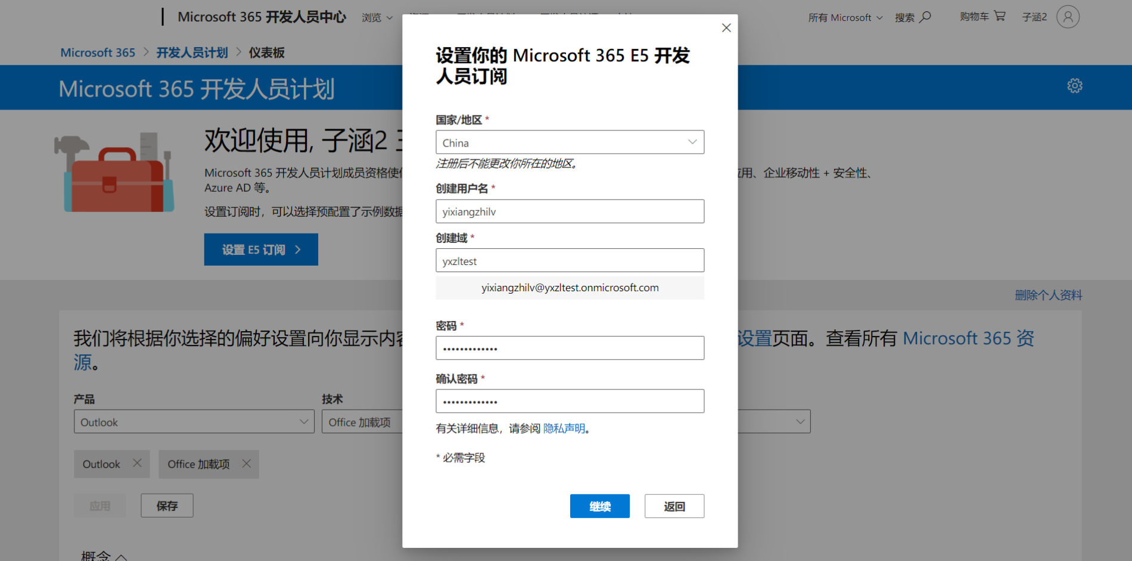1132x561 pixels.
Task: Open the 设置 page link
Action: 755,338
